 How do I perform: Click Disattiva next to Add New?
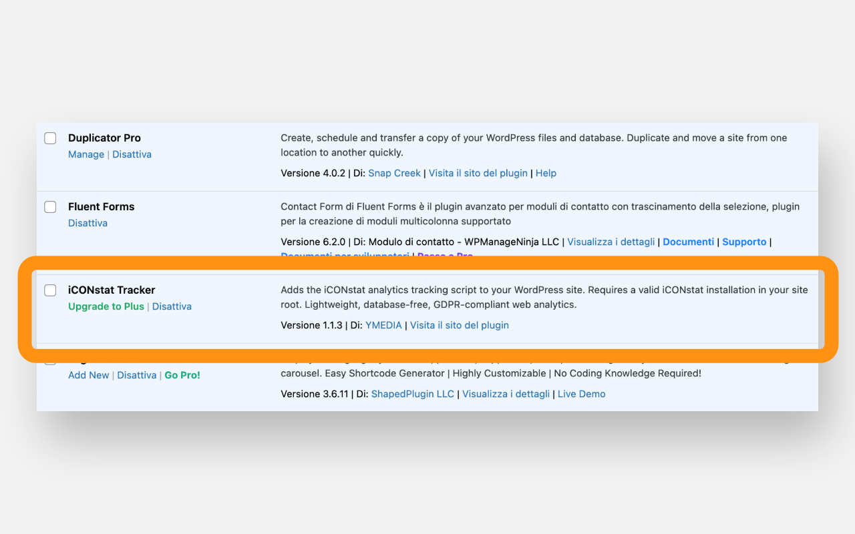pos(137,375)
